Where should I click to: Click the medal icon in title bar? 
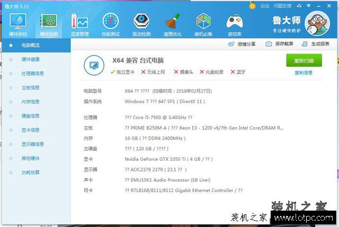[252, 5]
